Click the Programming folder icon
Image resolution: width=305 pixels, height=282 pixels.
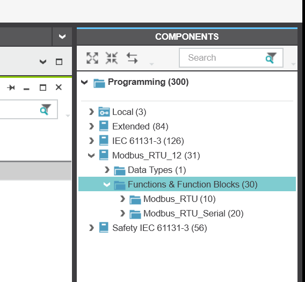[x=99, y=83]
